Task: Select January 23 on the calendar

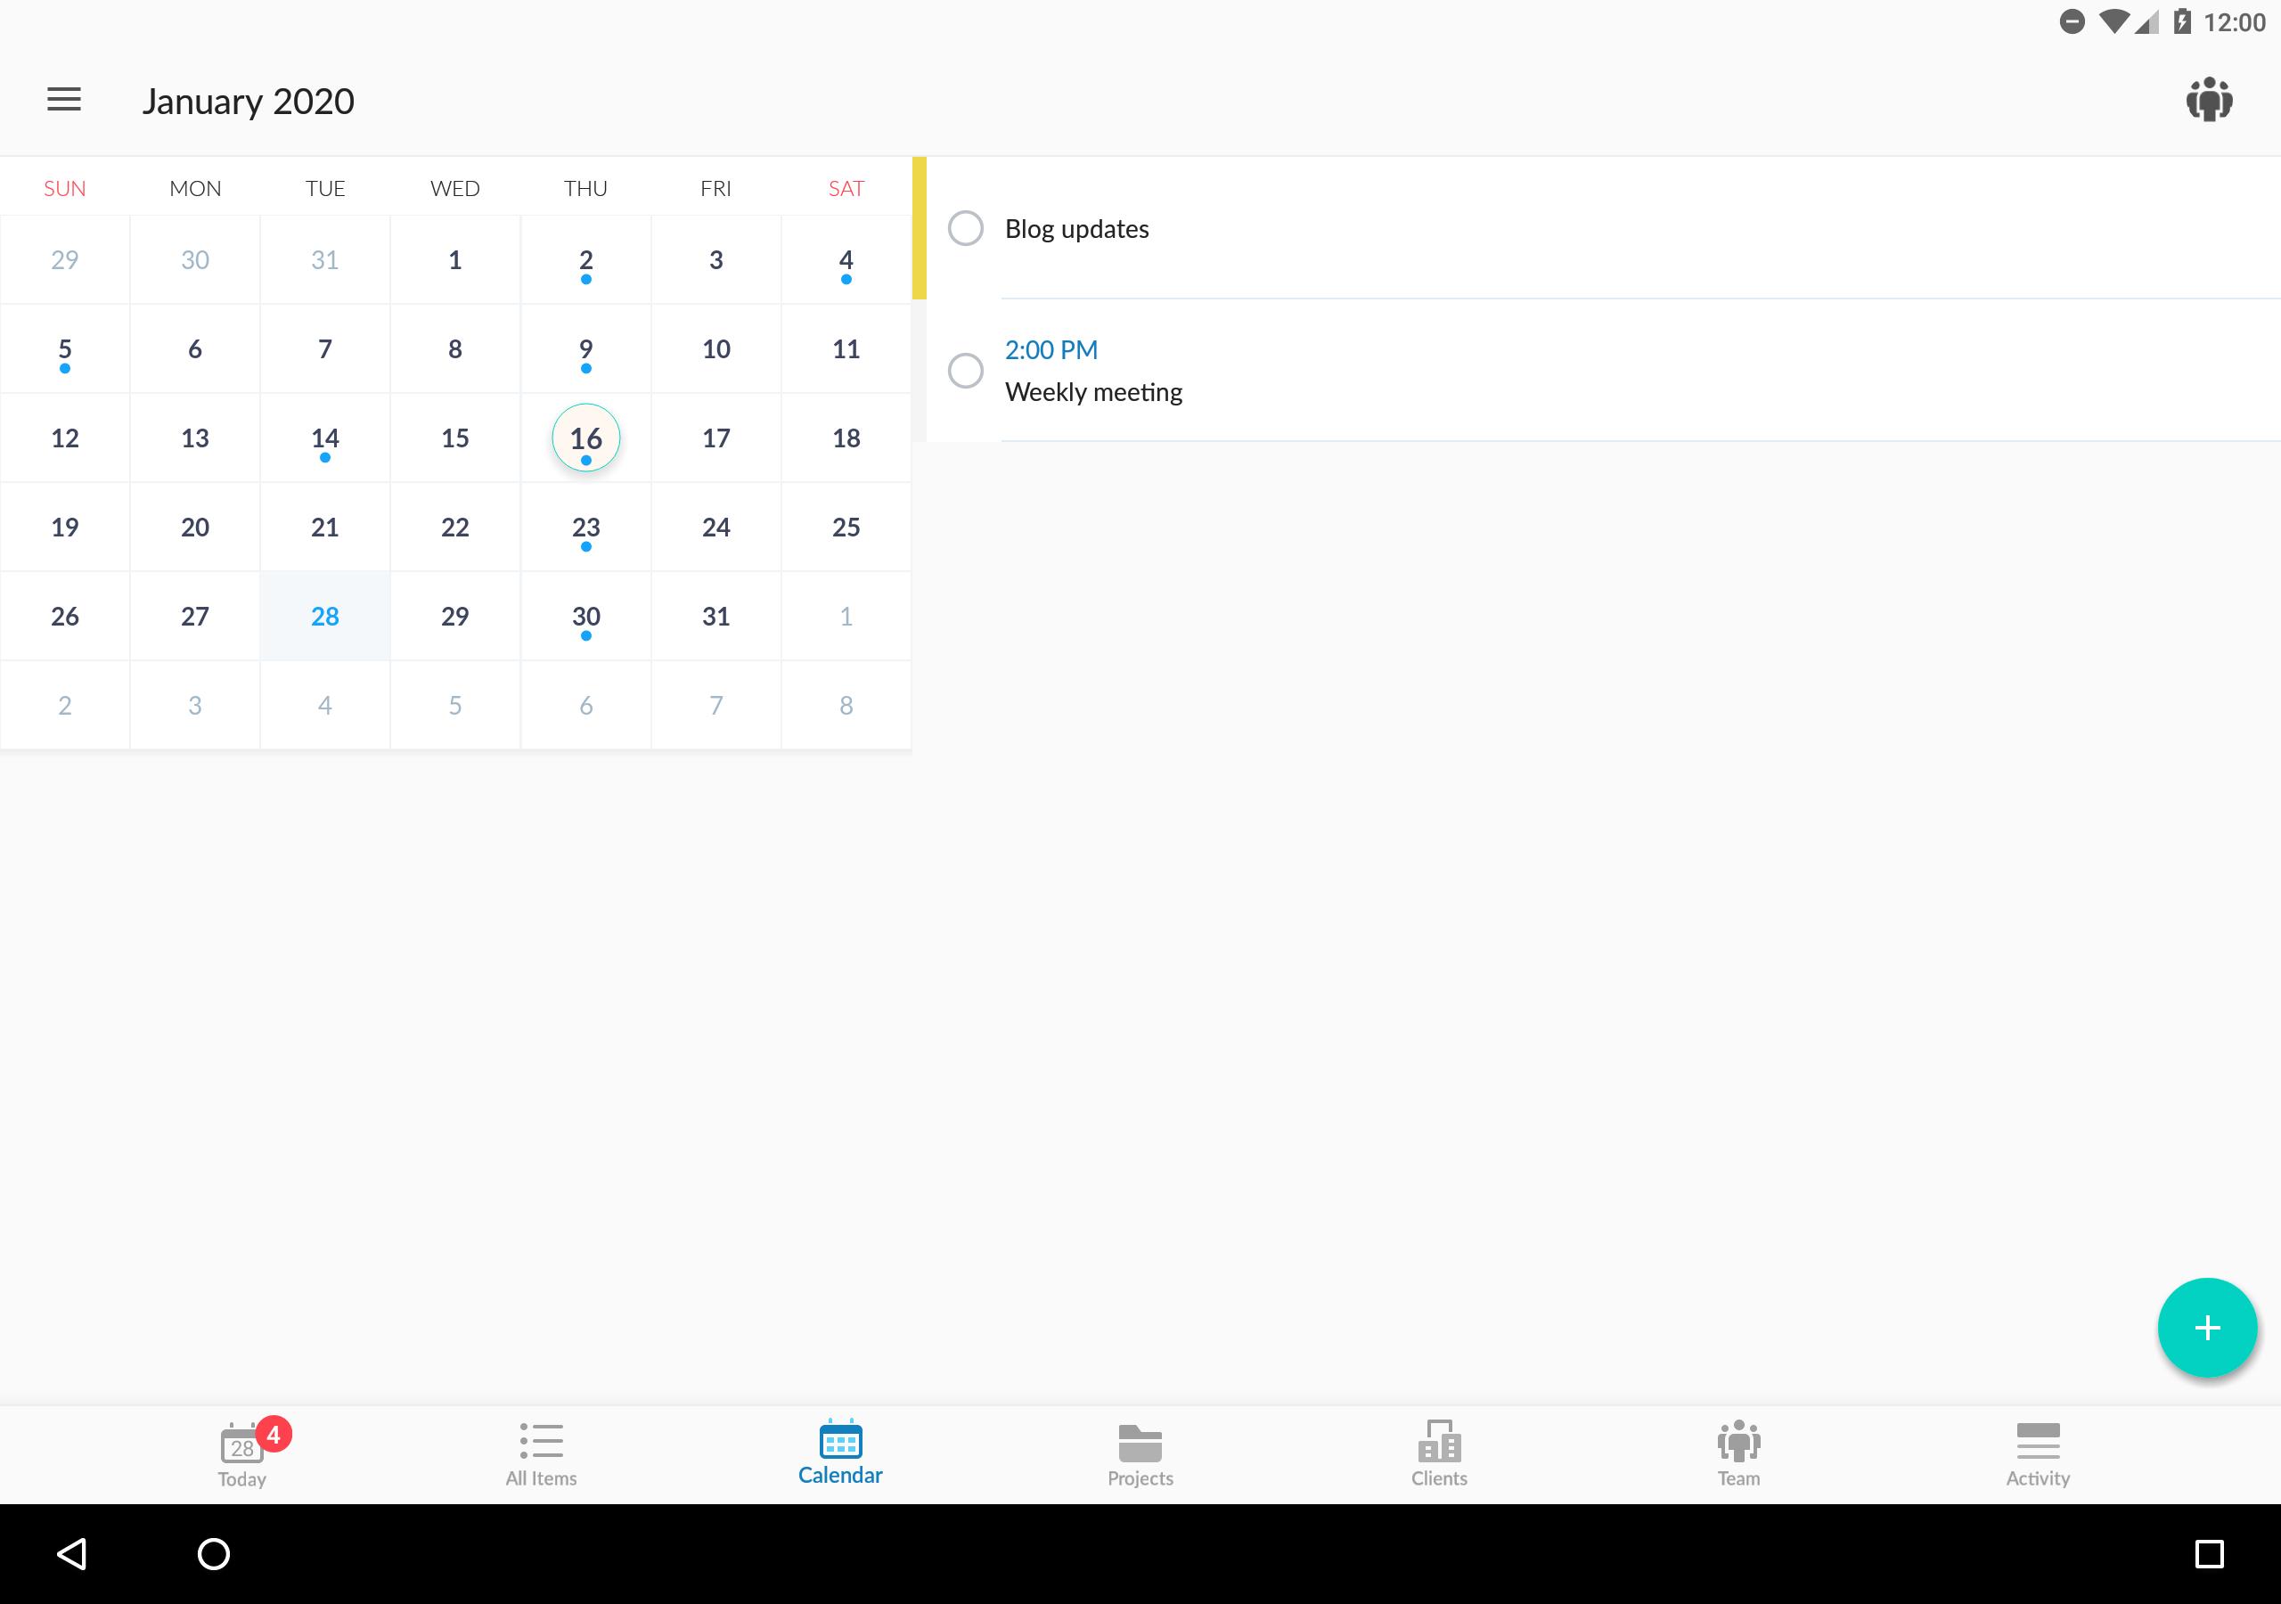Action: pyautogui.click(x=586, y=527)
